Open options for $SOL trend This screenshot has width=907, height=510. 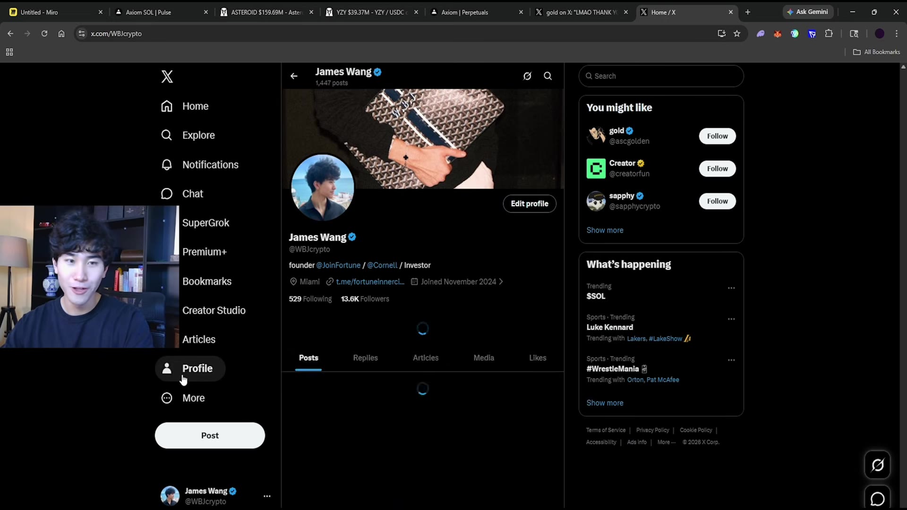click(731, 288)
